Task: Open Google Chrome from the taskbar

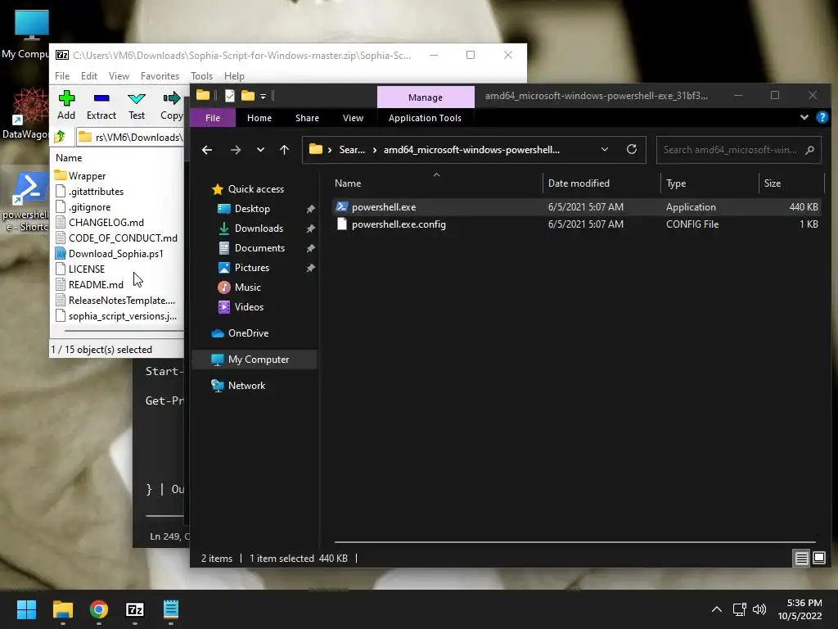Action: tap(99, 609)
